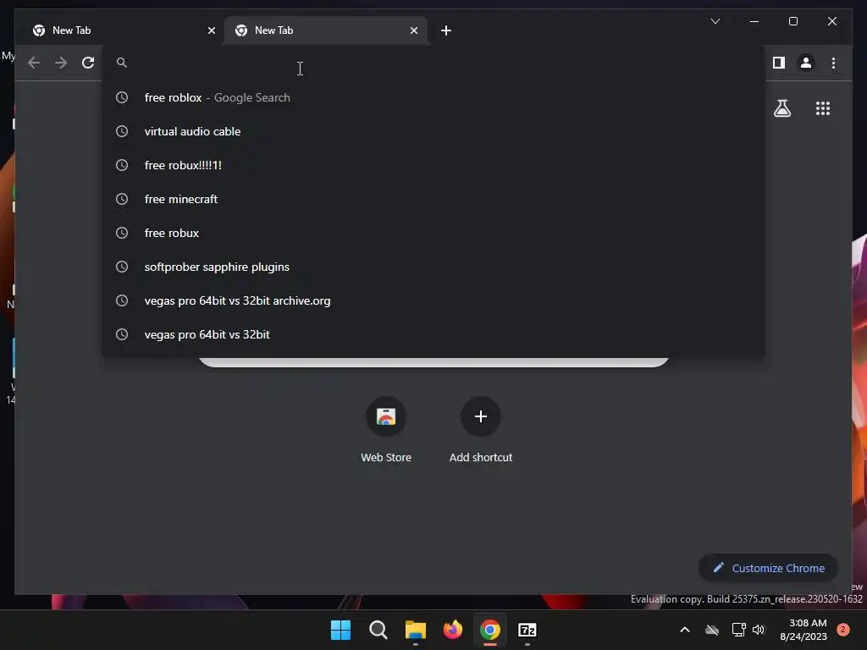The image size is (867, 650).
Task: Maximize the Chrome window
Action: pyautogui.click(x=792, y=21)
